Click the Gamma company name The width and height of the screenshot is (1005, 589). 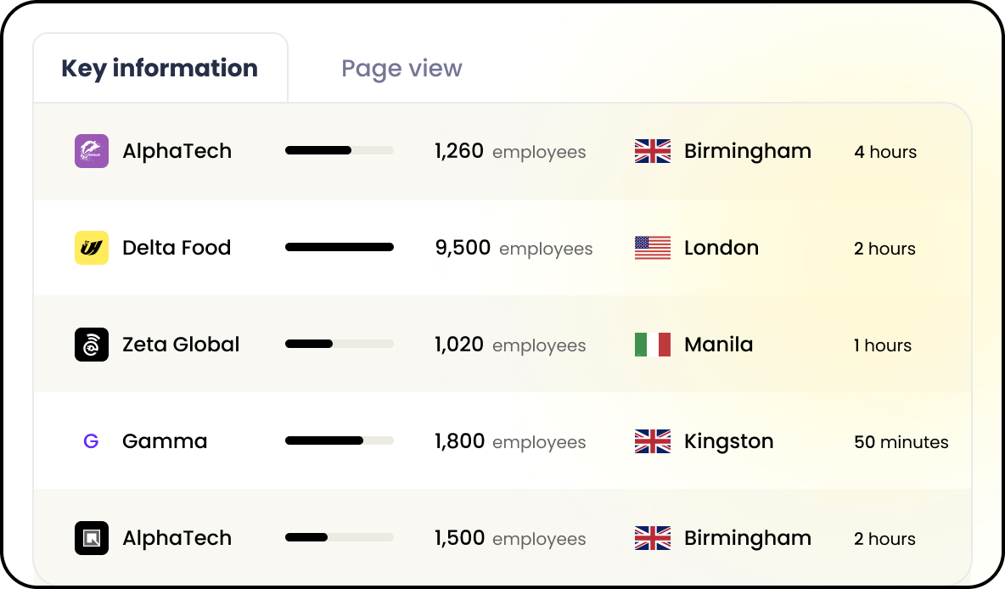click(165, 441)
